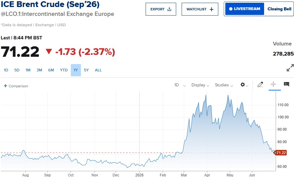
Task: Click the 80.00 price axis label
Action: coord(282,142)
